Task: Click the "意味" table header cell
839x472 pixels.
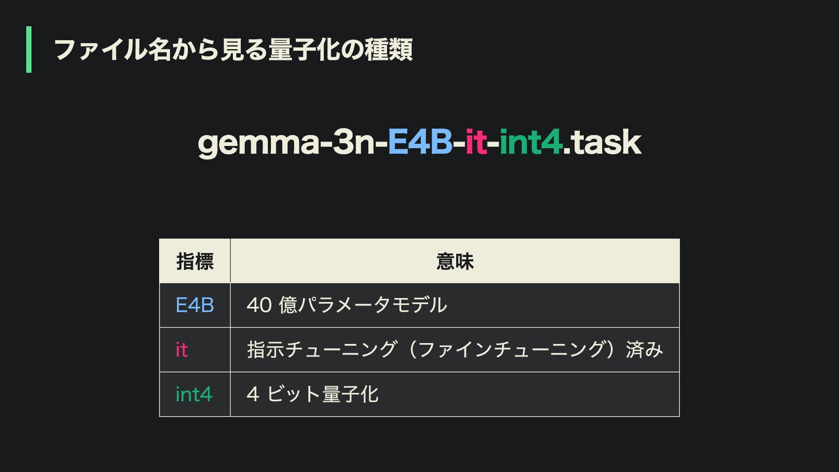Action: tap(455, 261)
